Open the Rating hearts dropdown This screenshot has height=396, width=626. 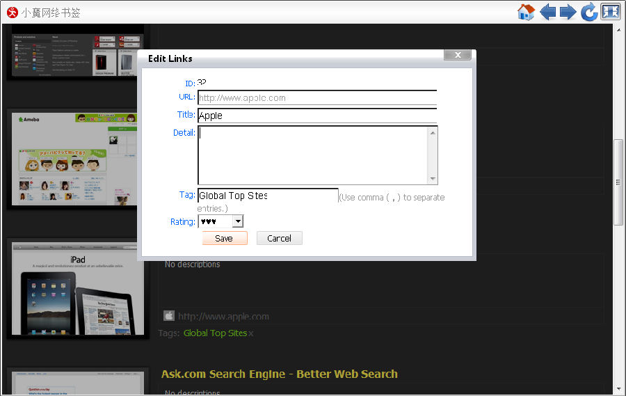tap(238, 221)
